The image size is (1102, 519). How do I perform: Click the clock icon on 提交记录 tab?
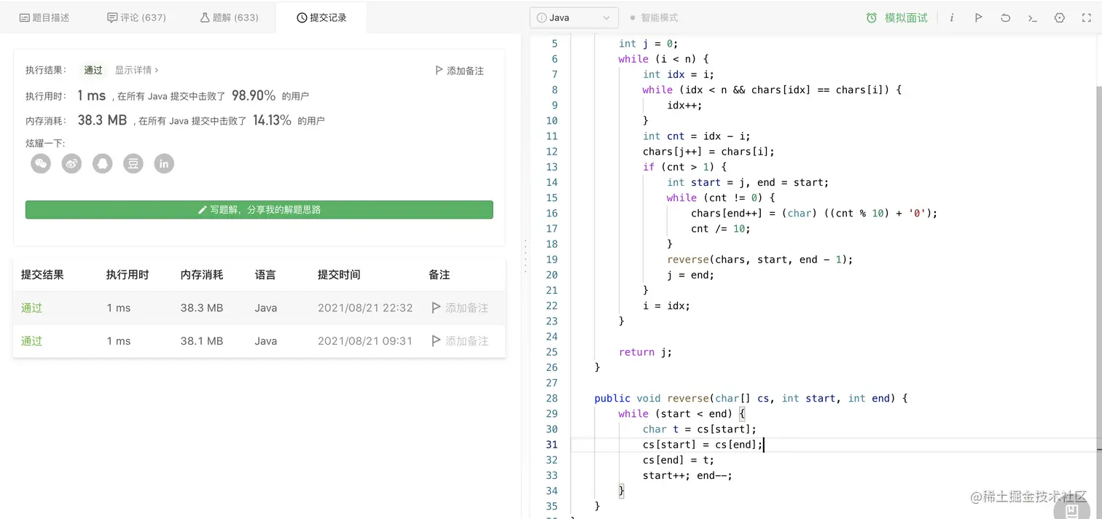302,17
